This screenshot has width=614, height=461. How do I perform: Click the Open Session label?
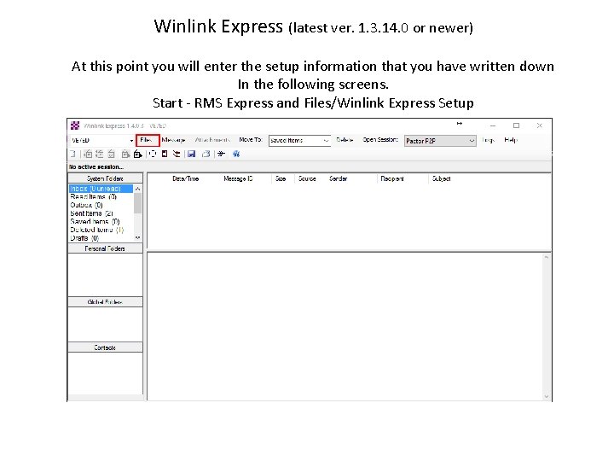tap(379, 139)
